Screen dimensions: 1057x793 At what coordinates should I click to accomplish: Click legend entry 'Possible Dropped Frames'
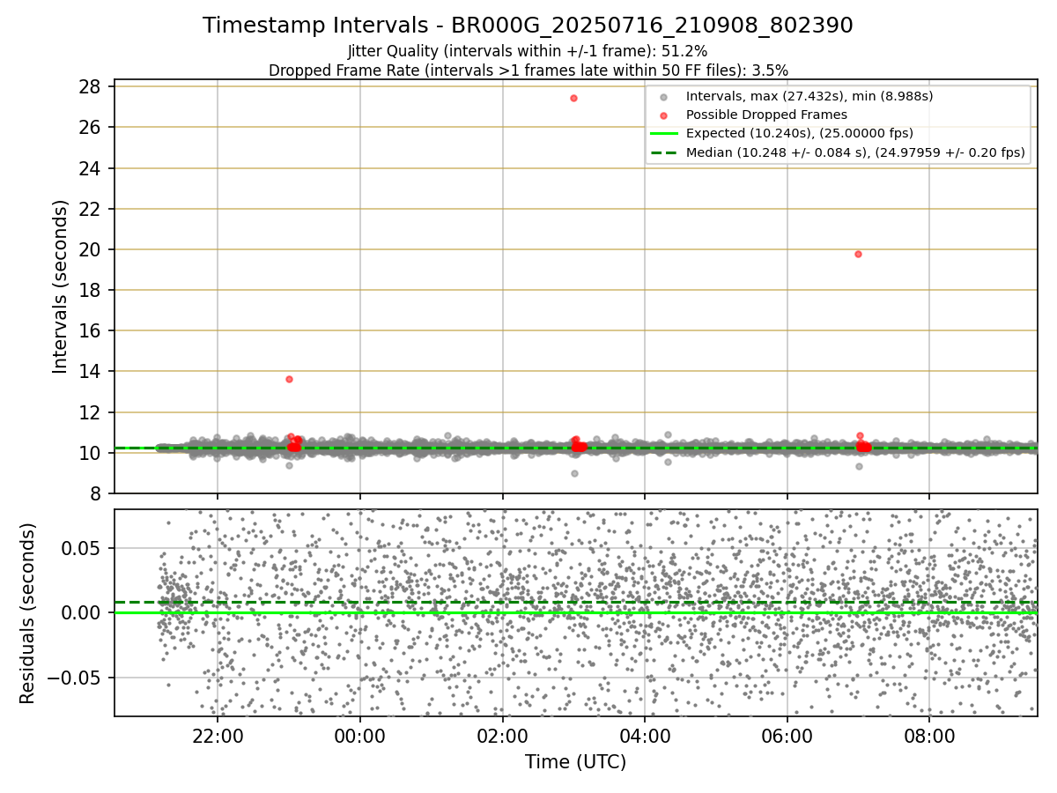coord(766,115)
